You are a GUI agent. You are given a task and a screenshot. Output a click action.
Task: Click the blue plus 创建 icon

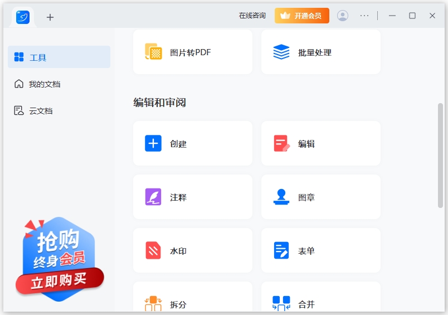[153, 143]
